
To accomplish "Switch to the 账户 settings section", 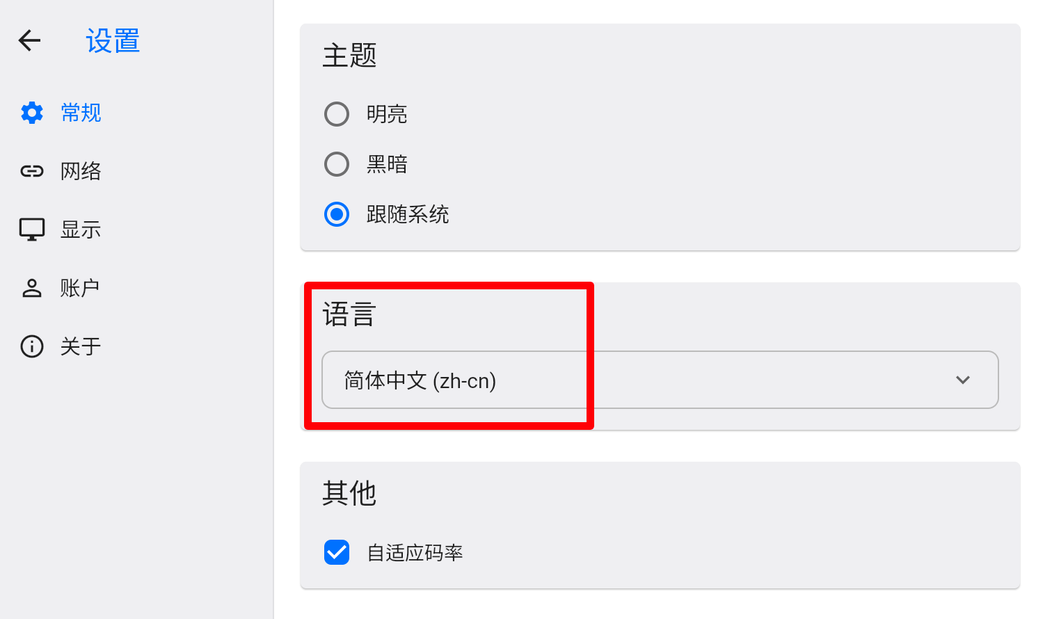I will click(81, 287).
